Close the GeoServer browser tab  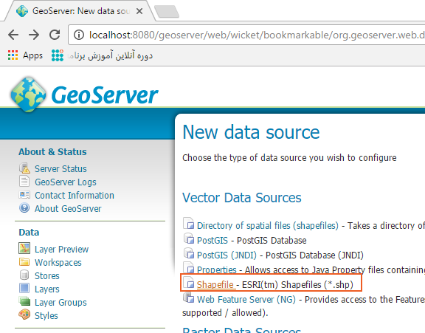(139, 11)
